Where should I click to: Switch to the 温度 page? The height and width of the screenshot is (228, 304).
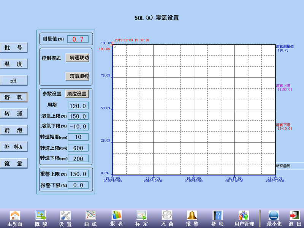(x=14, y=64)
